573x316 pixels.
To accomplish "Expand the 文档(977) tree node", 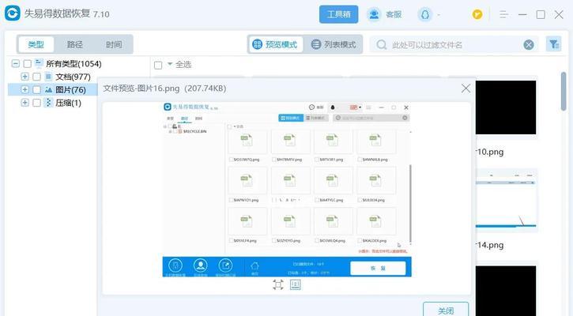I will pos(25,77).
